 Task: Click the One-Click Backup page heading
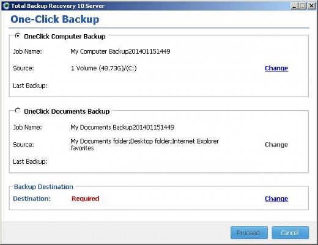coord(55,20)
